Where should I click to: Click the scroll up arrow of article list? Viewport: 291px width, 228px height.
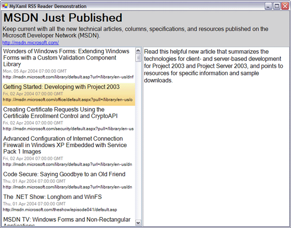coord(138,50)
